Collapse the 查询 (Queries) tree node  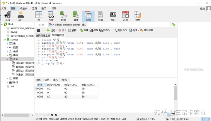(x=7, y=59)
